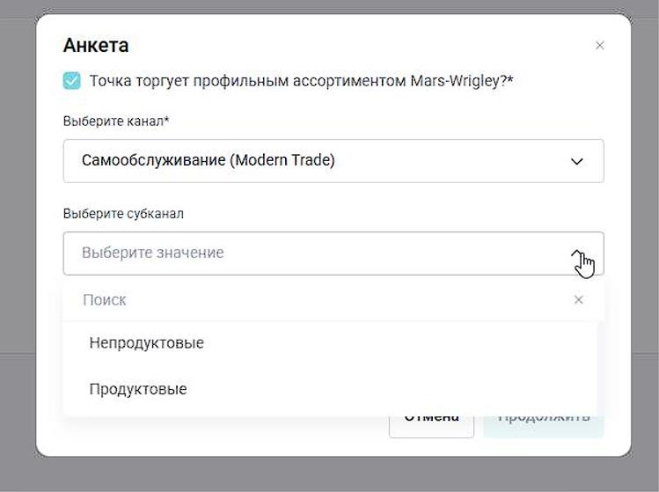Click the 'Mars-Wrigley?*' text in the checkbox label

click(x=462, y=81)
